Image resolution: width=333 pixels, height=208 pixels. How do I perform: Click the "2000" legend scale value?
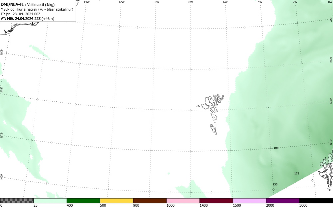pyautogui.click(x=270, y=205)
